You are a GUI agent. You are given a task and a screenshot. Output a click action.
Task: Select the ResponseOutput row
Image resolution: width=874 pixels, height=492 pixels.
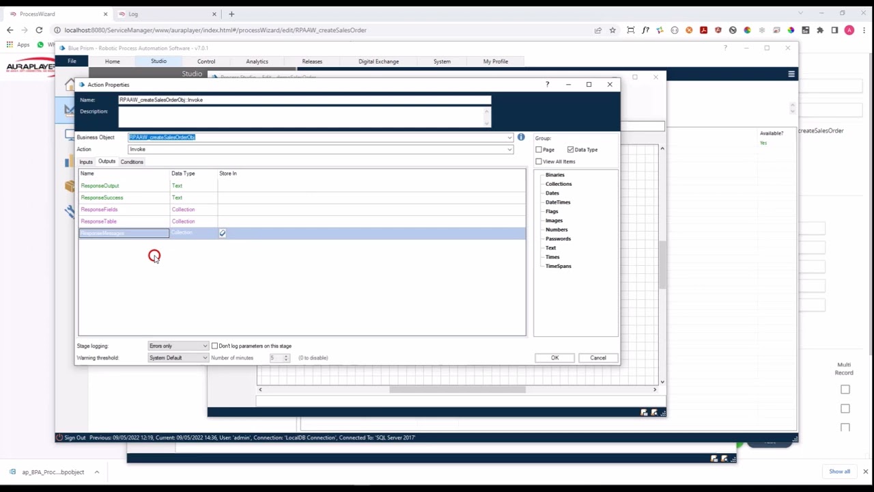click(302, 186)
